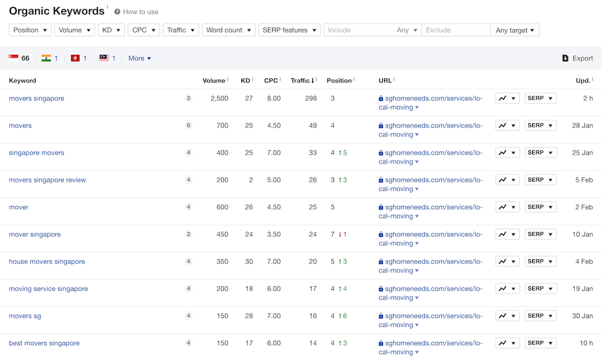Open the movers singapore review keyword link

pos(48,180)
